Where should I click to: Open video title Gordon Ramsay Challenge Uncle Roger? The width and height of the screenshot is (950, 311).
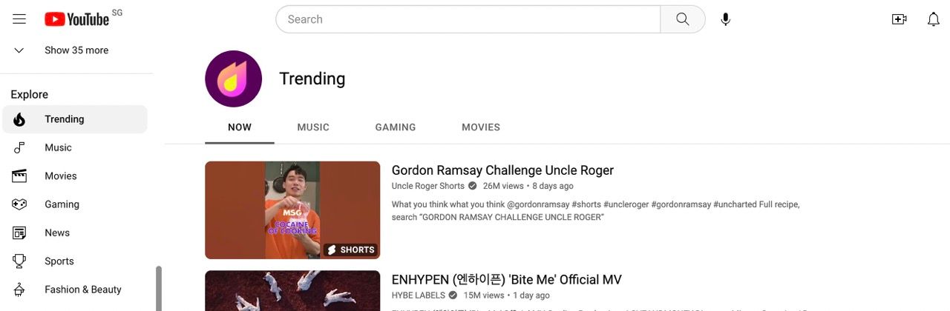502,170
